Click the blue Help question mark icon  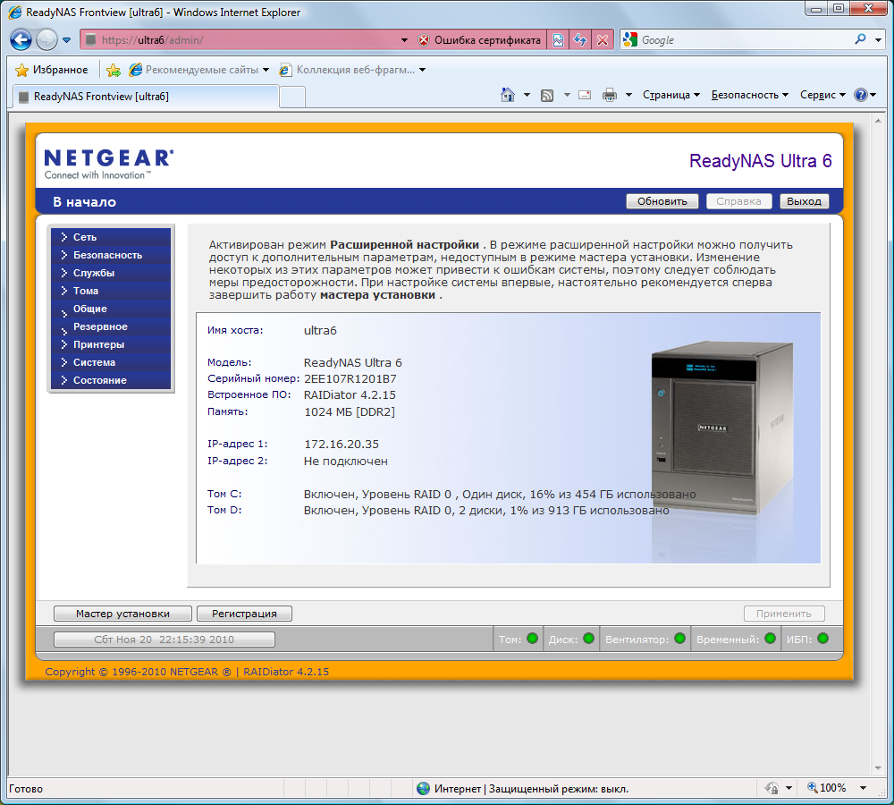coord(860,95)
